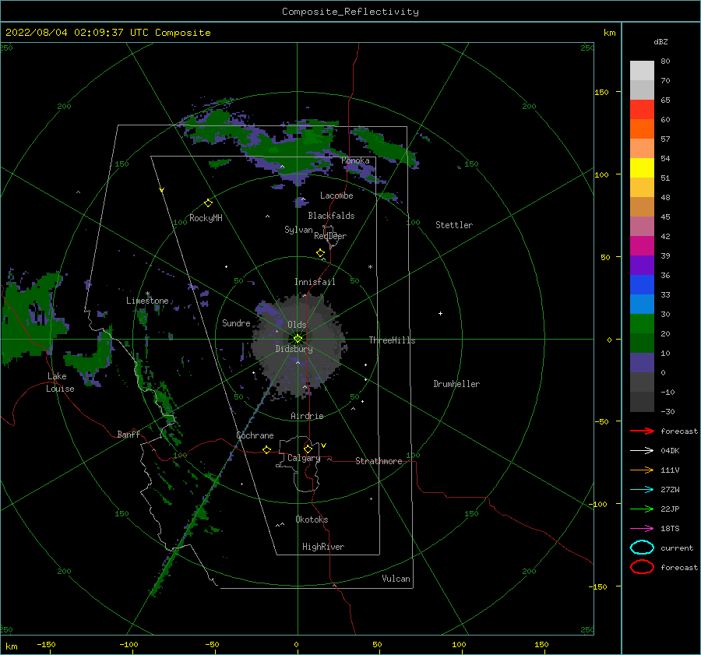Screen dimensions: 701x655
Task: Click the orange 111V arrow symbol
Action: 642,470
